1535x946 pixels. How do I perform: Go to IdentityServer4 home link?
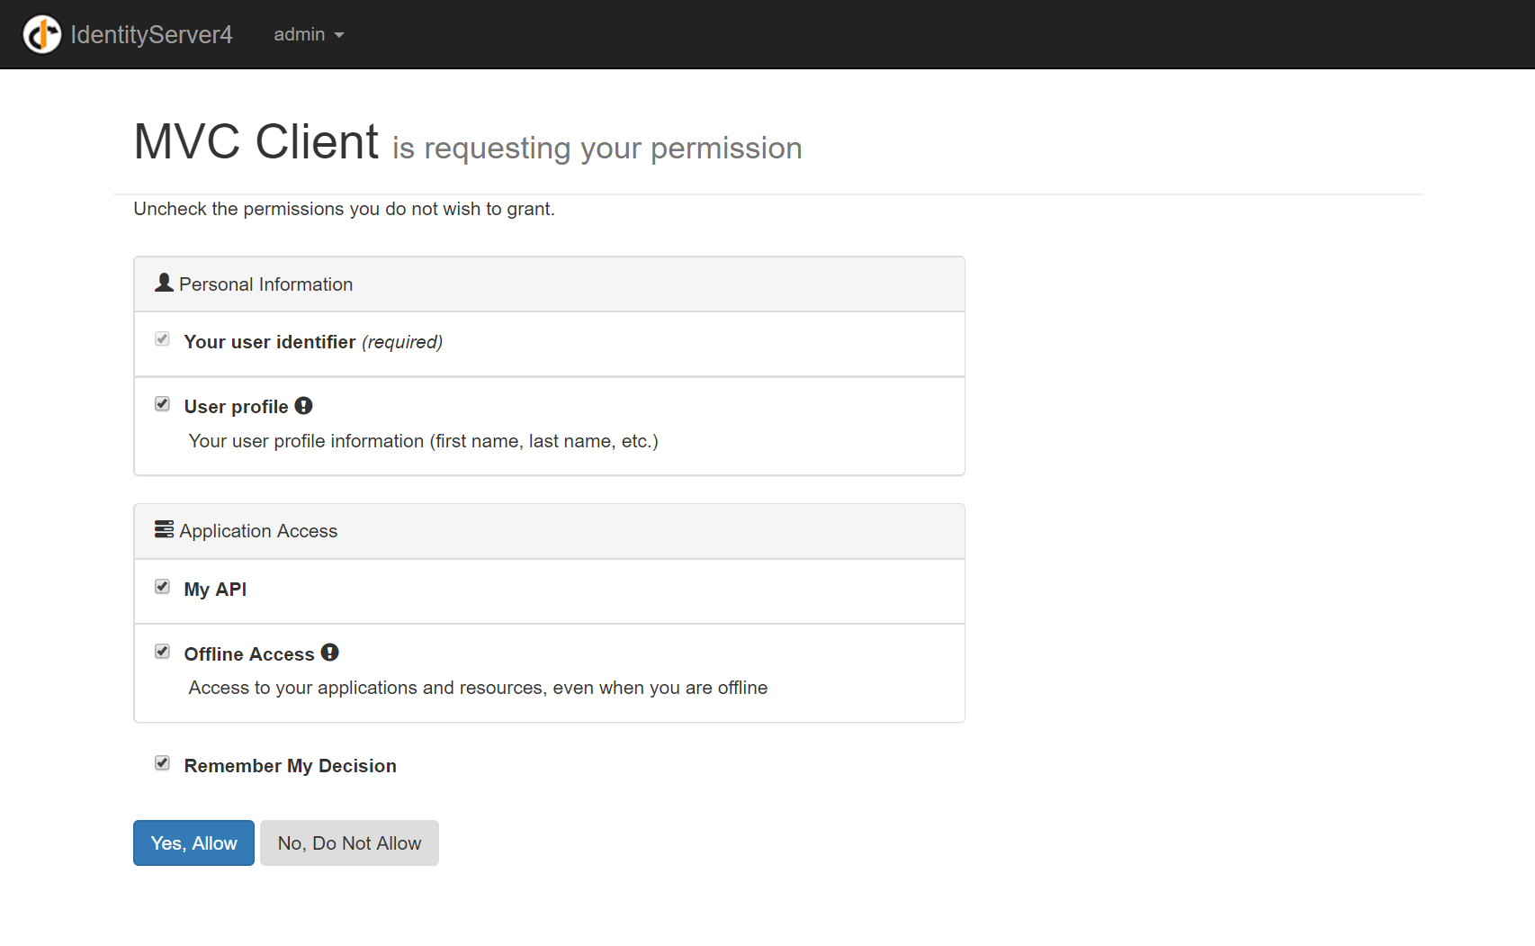pyautogui.click(x=151, y=34)
